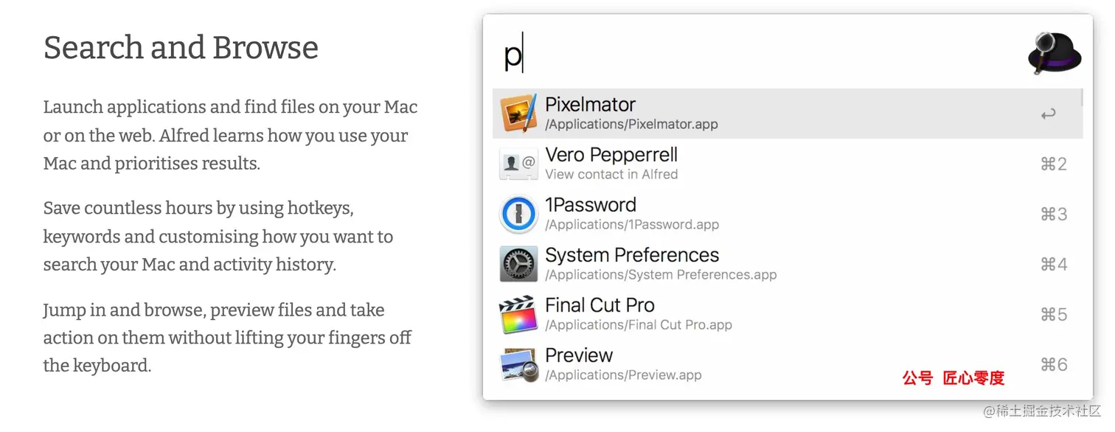Choose the System Preferences result
The height and width of the screenshot is (432, 1115).
[x=788, y=264]
